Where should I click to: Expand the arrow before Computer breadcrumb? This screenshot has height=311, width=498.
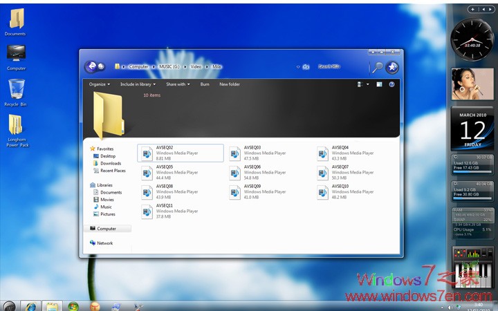124,66
